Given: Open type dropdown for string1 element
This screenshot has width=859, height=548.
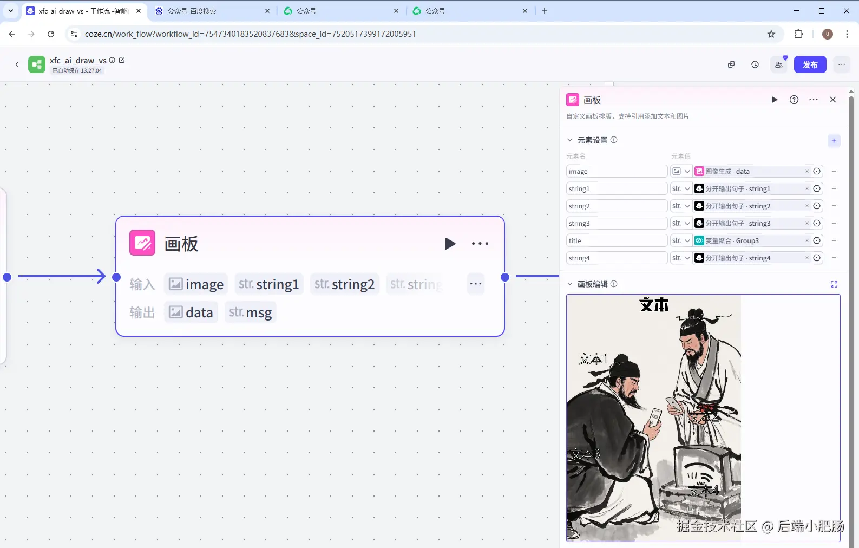Looking at the screenshot, I should pyautogui.click(x=681, y=188).
